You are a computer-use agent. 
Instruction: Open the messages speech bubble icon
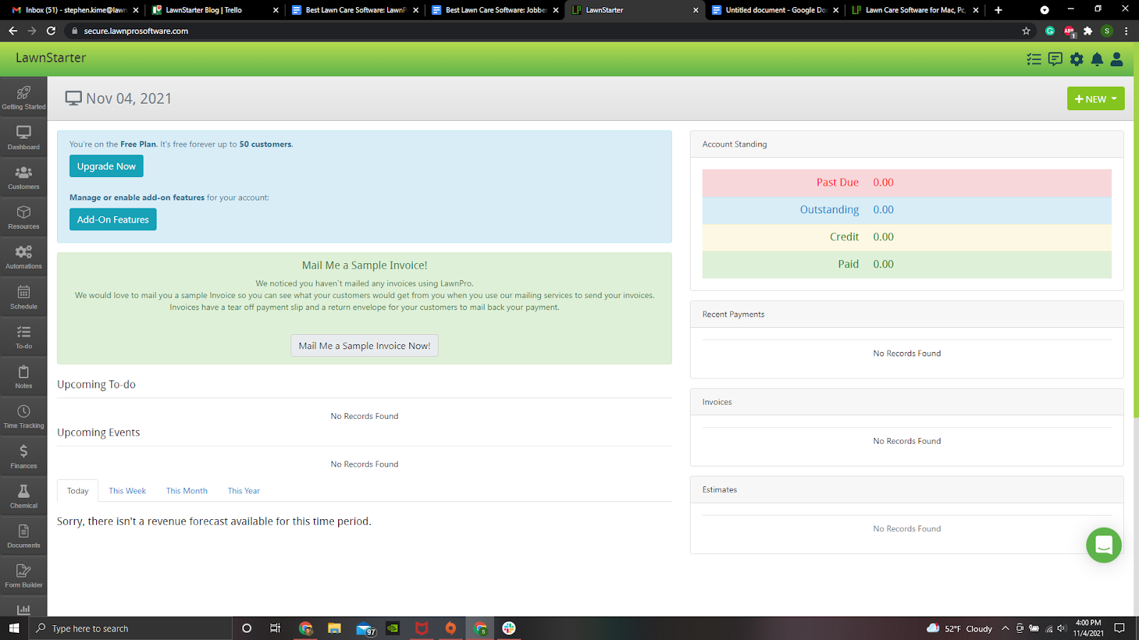click(x=1054, y=60)
